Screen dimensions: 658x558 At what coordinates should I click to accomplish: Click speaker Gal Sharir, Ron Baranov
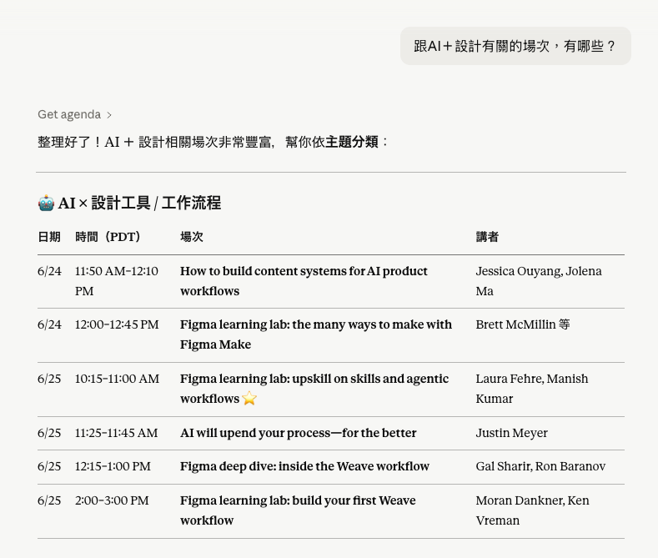540,466
